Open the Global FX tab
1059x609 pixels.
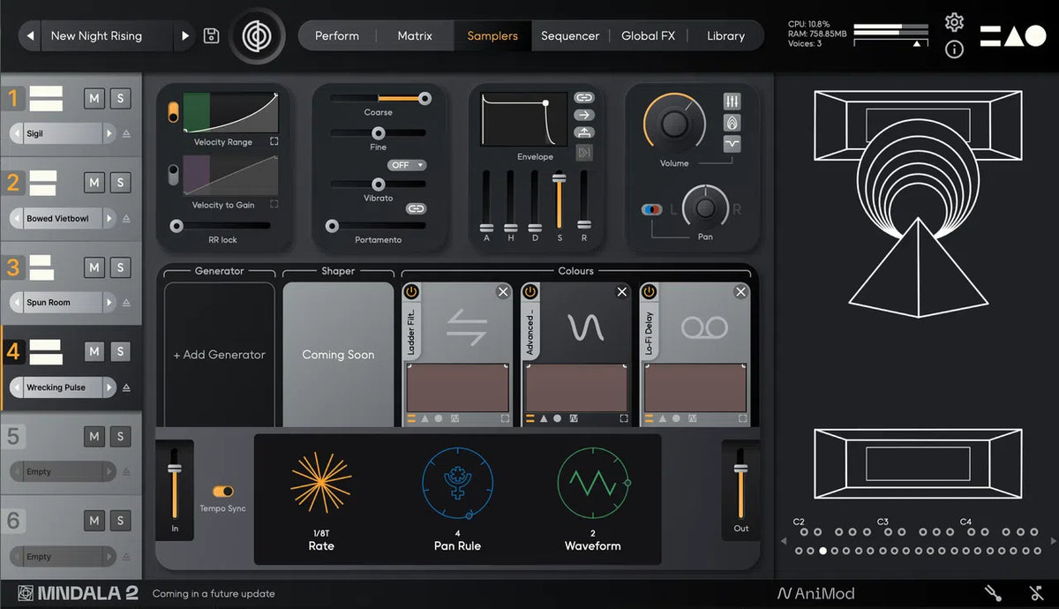(648, 36)
